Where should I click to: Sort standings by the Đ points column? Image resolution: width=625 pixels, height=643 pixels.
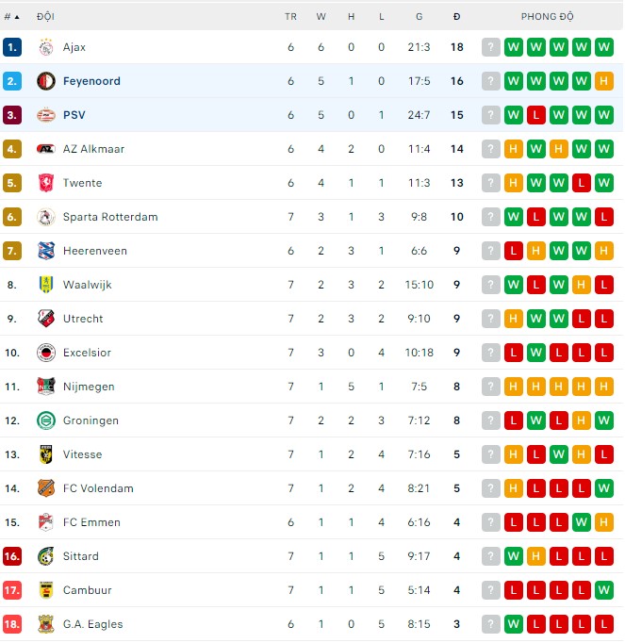tap(456, 17)
